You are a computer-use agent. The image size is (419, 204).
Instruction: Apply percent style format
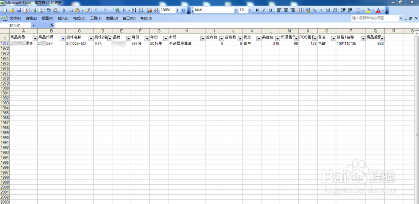314,10
